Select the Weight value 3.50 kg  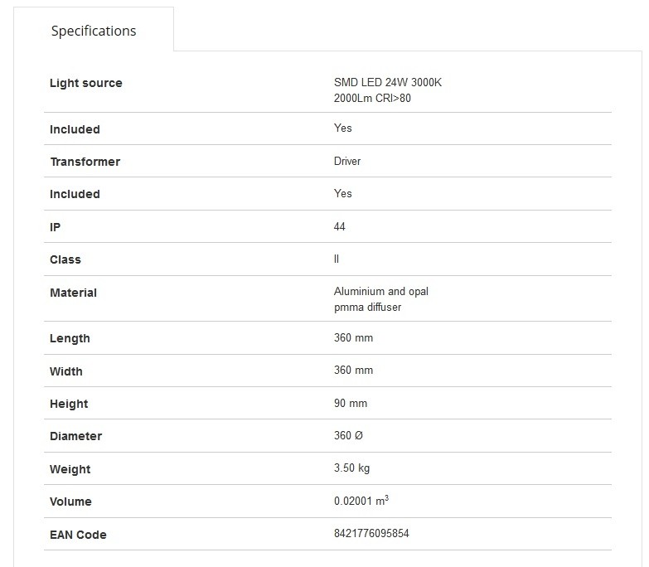tap(351, 468)
